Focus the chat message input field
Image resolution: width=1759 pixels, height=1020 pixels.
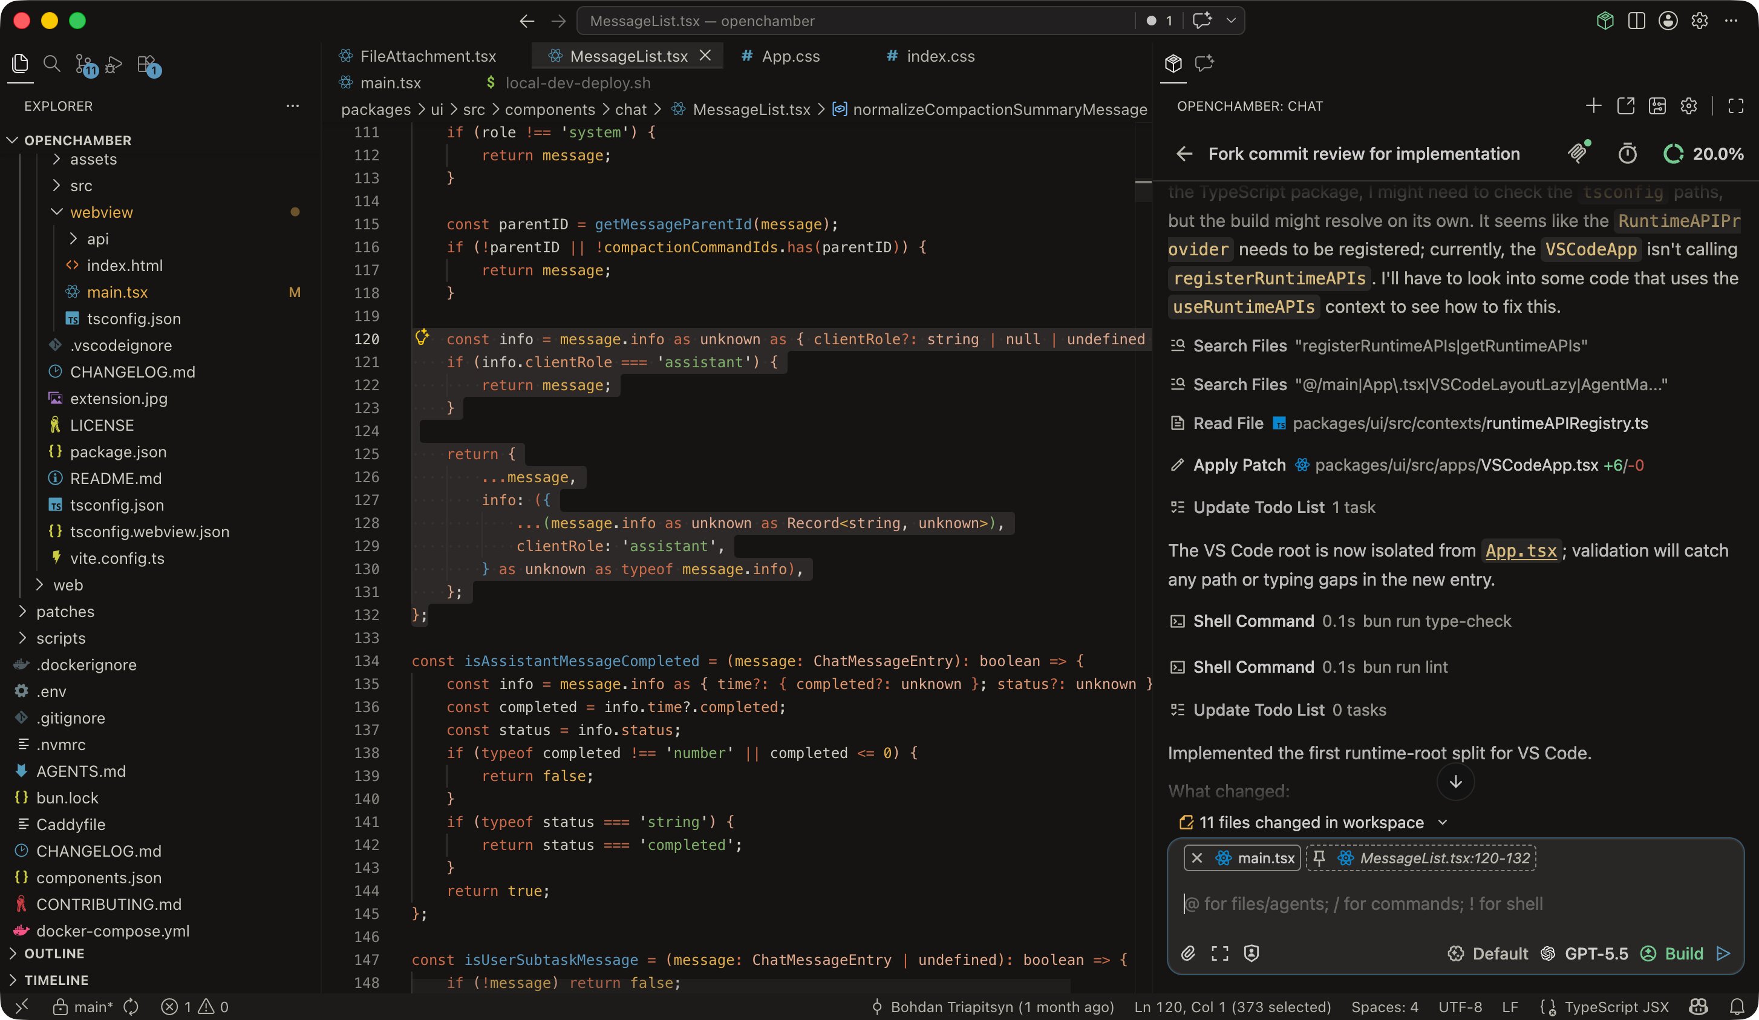[1455, 903]
